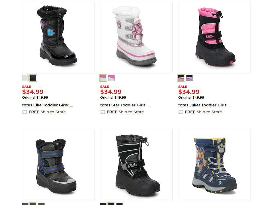Choose first pink swatch for totes Star boots
260x205 pixels.
point(103,78)
